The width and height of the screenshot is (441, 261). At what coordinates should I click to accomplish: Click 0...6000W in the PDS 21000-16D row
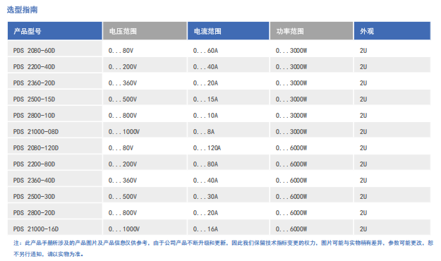coord(291,229)
